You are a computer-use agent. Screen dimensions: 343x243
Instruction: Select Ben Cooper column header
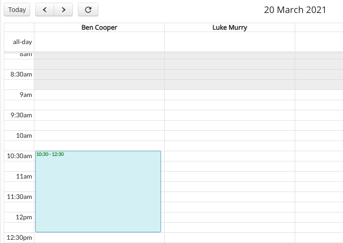(99, 27)
